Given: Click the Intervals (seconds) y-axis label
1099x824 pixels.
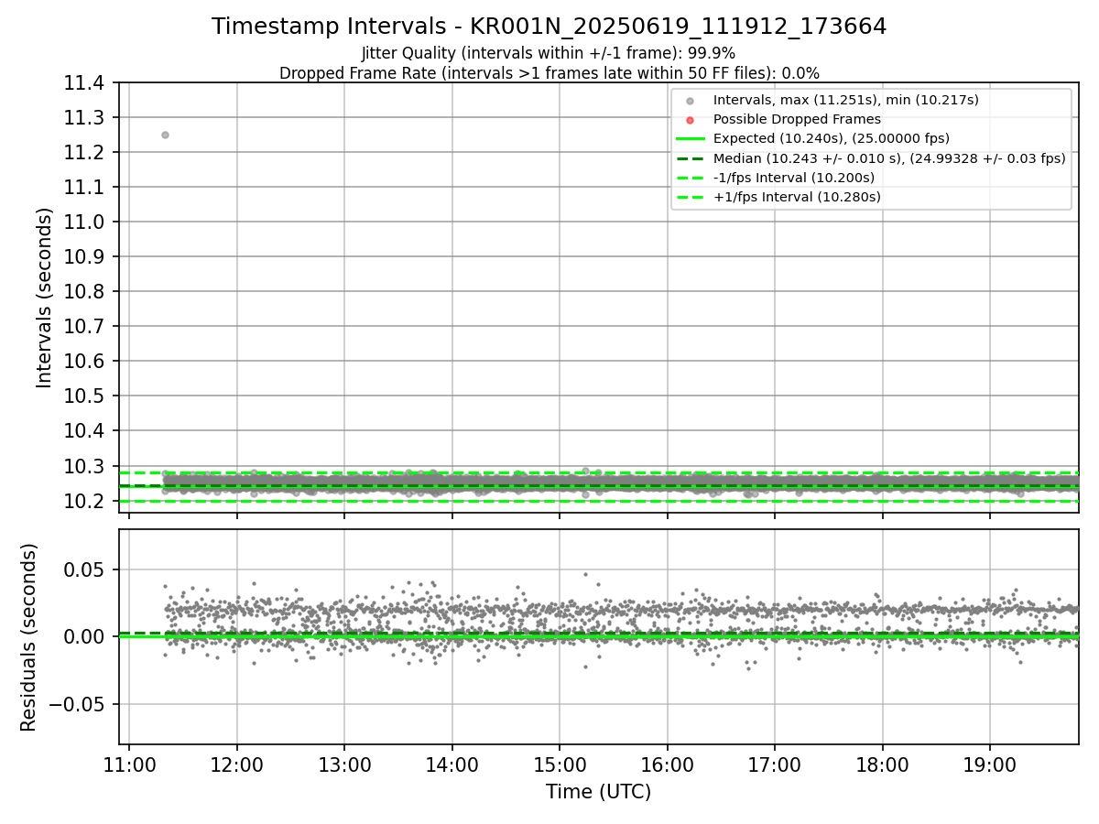Looking at the screenshot, I should [x=45, y=298].
